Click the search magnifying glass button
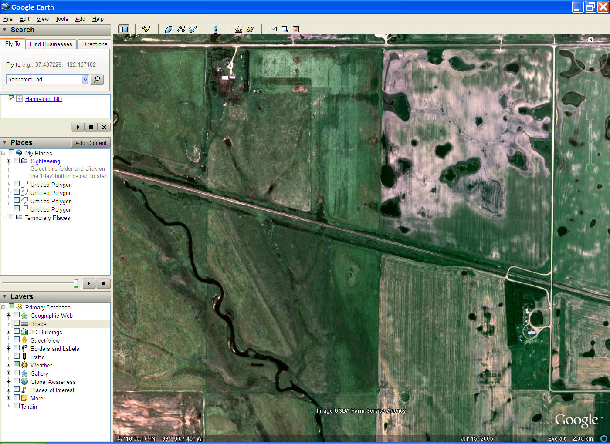Viewport: 610px width, 444px height. tap(97, 79)
